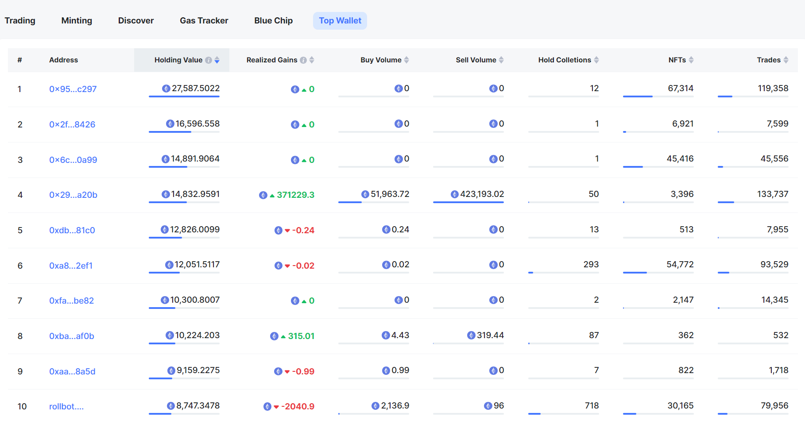Click the ETH icon beside 51,963.72
The image size is (805, 424).
click(365, 194)
